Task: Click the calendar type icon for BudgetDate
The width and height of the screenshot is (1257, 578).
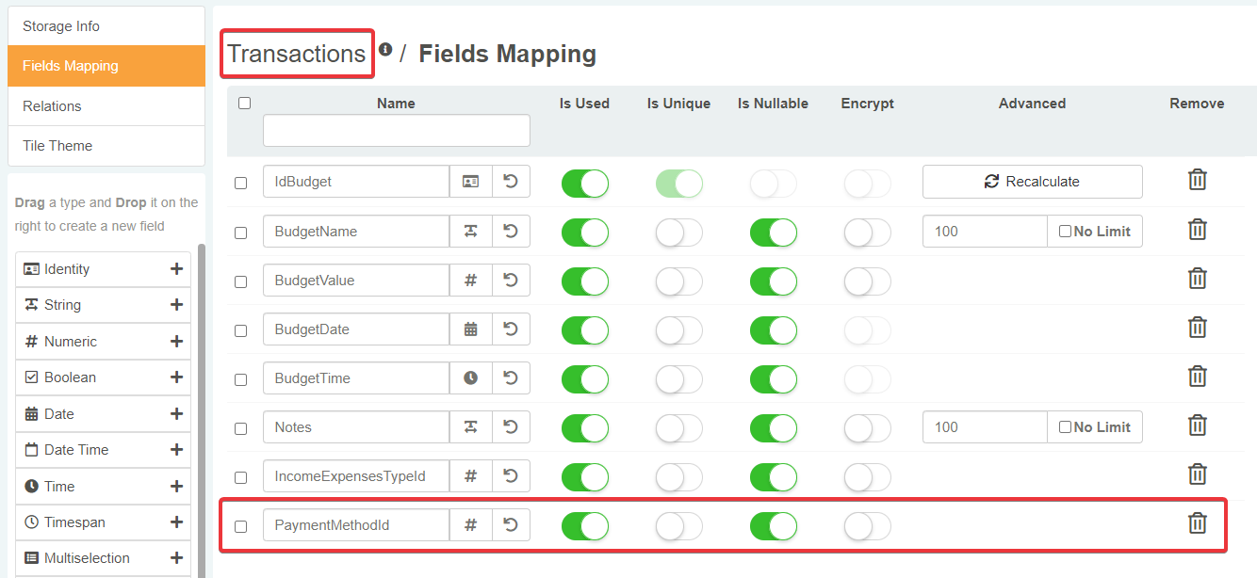Action: [471, 329]
